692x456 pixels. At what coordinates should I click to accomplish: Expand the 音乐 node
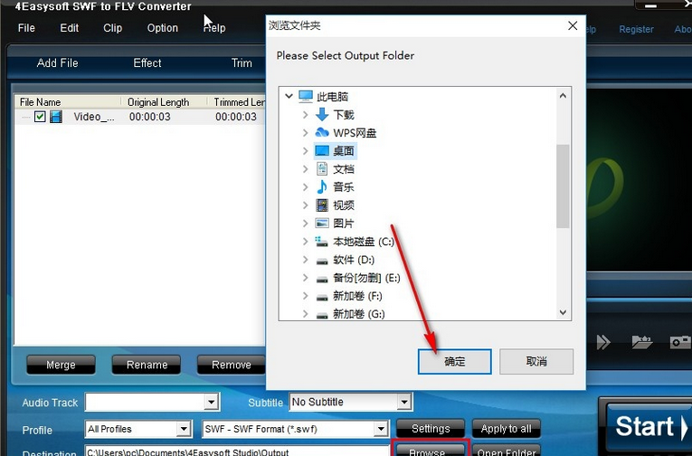coord(306,186)
